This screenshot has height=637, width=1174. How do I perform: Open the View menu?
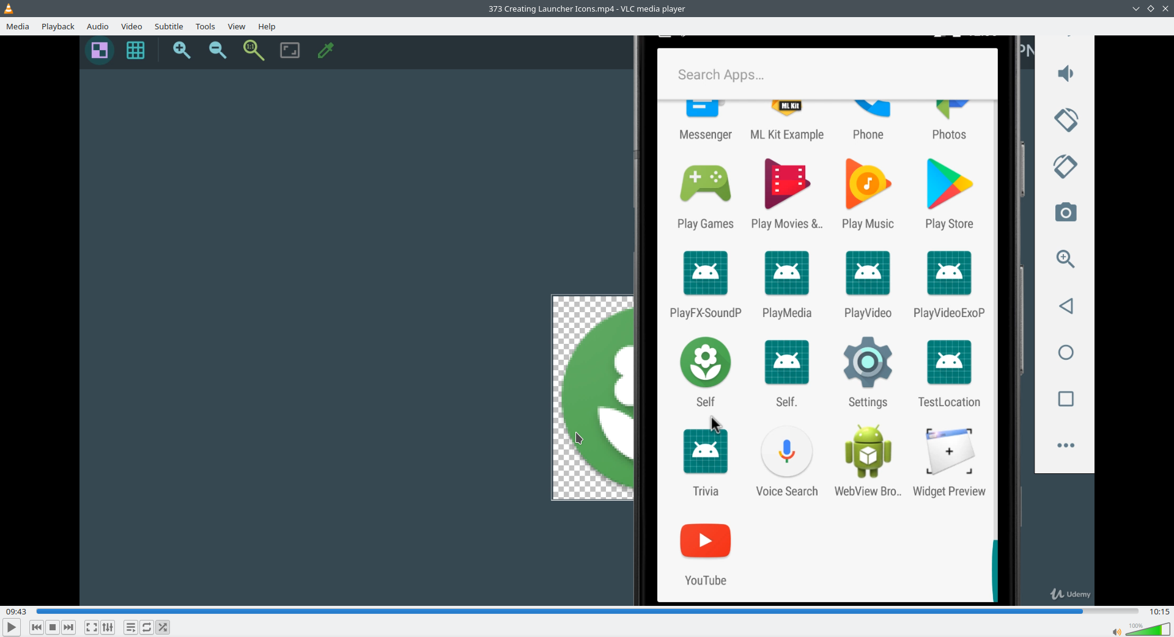(x=237, y=26)
